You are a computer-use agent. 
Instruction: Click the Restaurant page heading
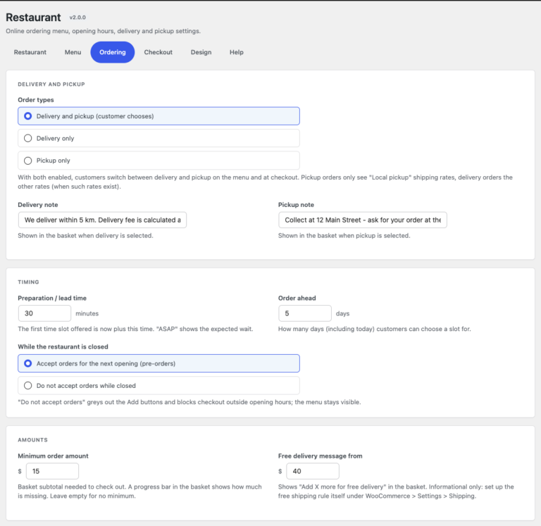click(x=33, y=17)
